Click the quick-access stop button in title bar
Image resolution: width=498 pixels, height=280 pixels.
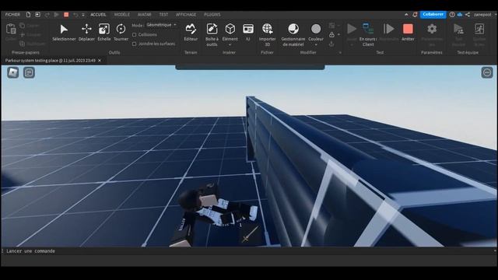point(66,15)
